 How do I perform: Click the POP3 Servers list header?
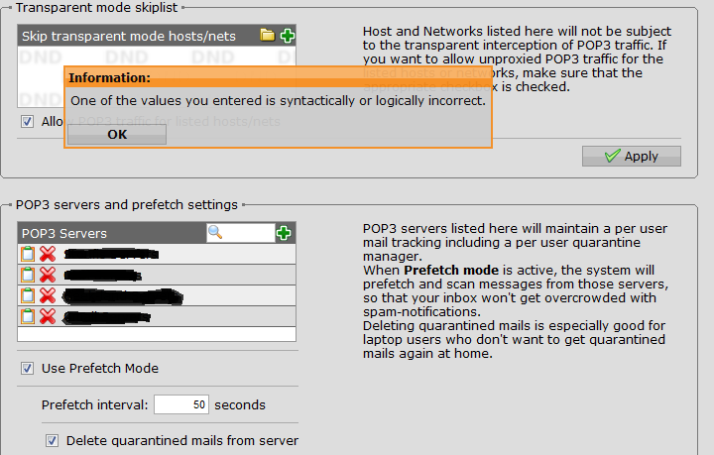click(x=109, y=233)
